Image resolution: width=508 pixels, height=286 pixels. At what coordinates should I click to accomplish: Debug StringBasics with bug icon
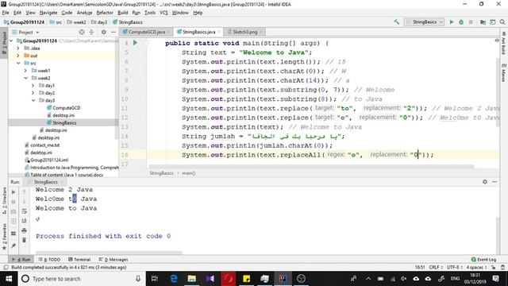pos(461,22)
